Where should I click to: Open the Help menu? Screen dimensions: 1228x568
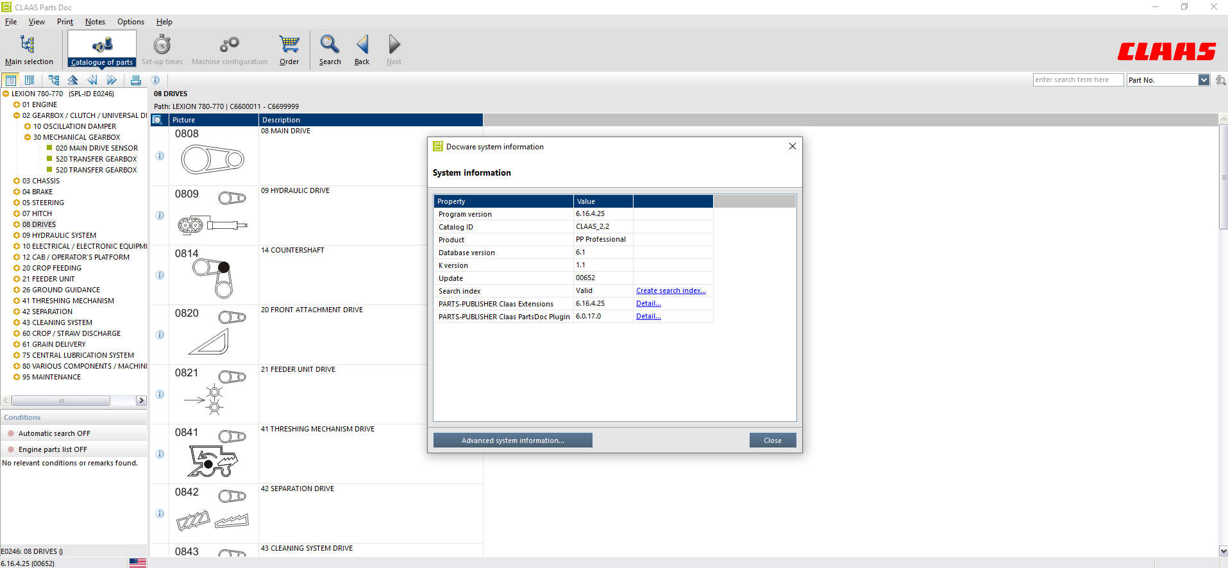(164, 22)
